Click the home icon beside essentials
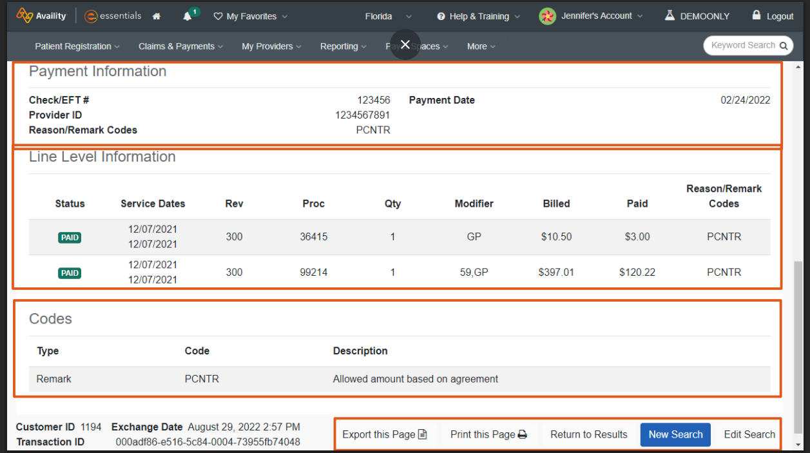The width and height of the screenshot is (810, 453). [156, 15]
